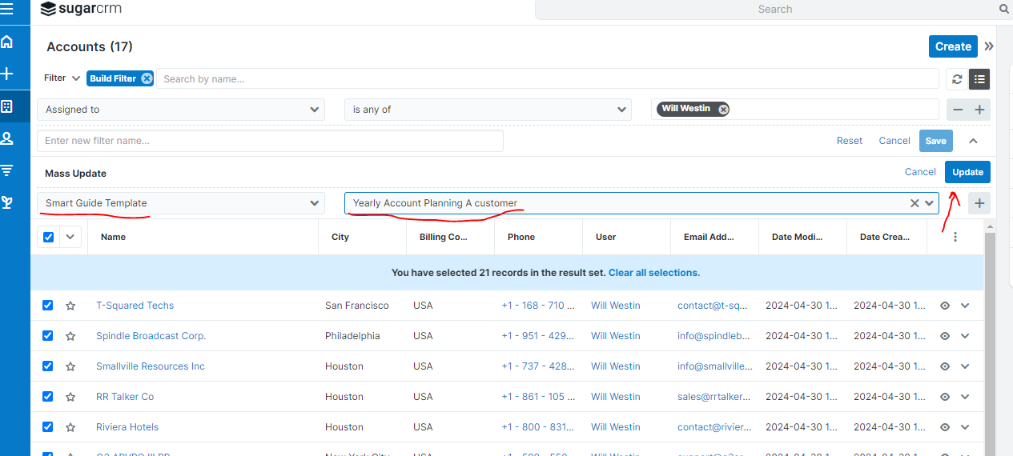Uncheck the select-all header checkbox

pos(48,237)
